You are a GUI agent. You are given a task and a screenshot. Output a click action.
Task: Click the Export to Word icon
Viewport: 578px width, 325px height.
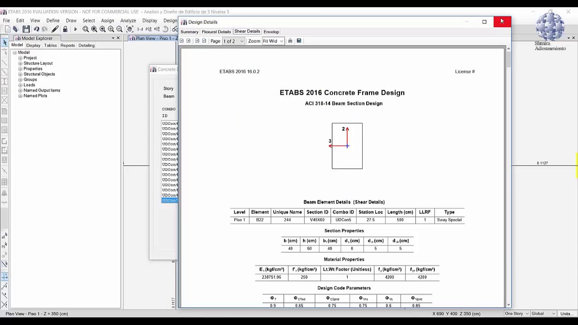(x=299, y=41)
